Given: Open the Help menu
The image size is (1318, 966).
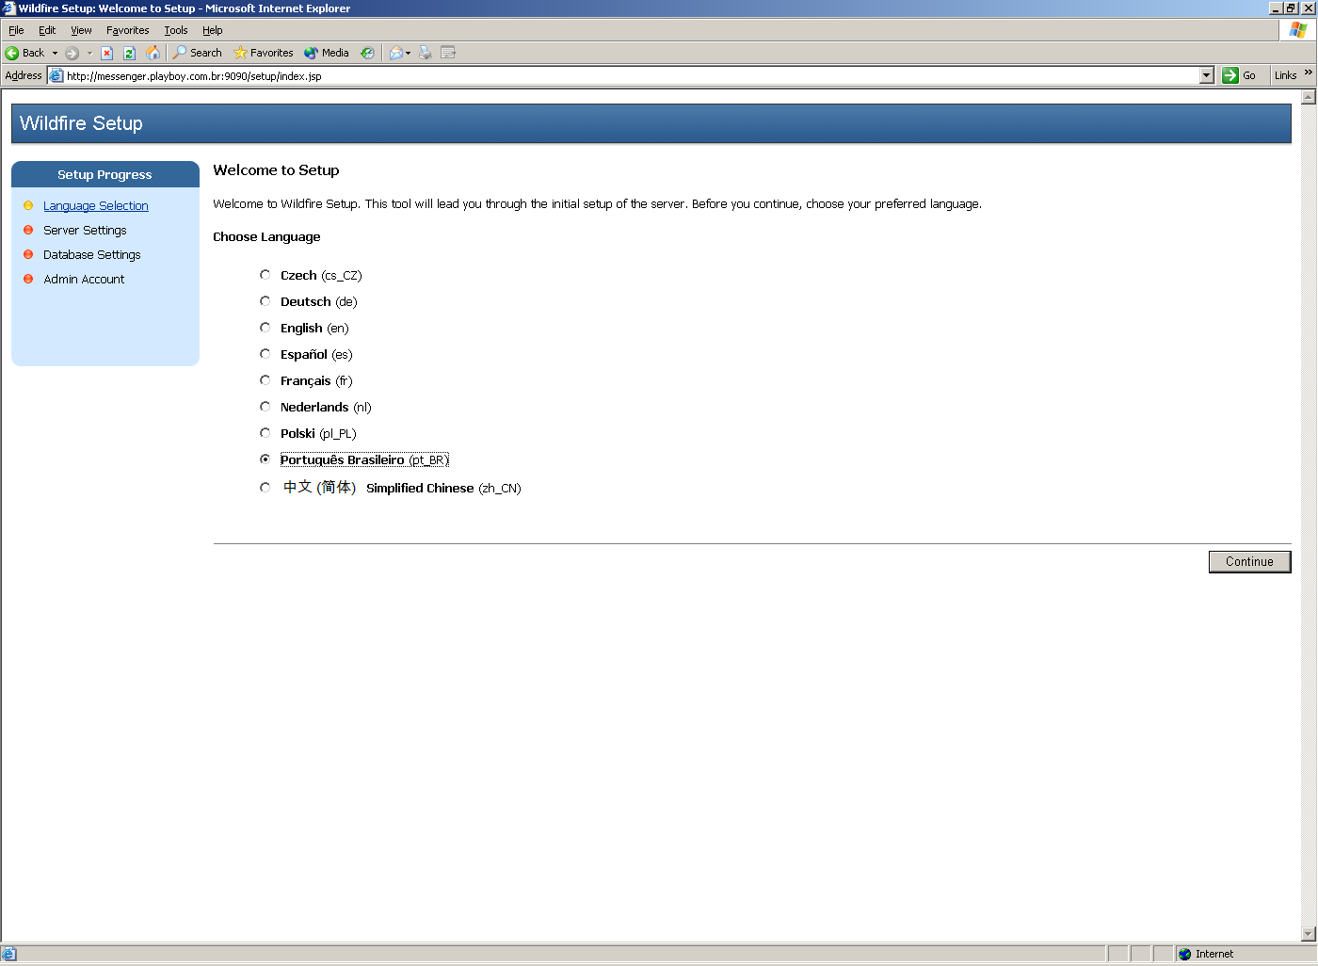Looking at the screenshot, I should point(212,30).
